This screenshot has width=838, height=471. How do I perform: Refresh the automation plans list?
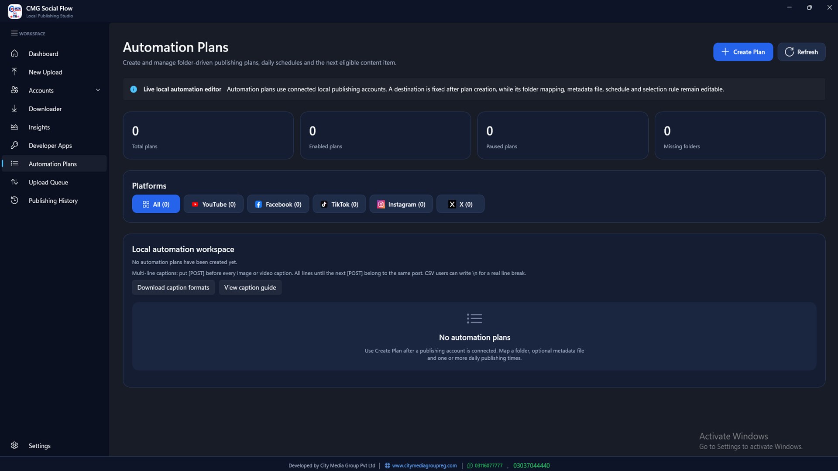pos(801,52)
